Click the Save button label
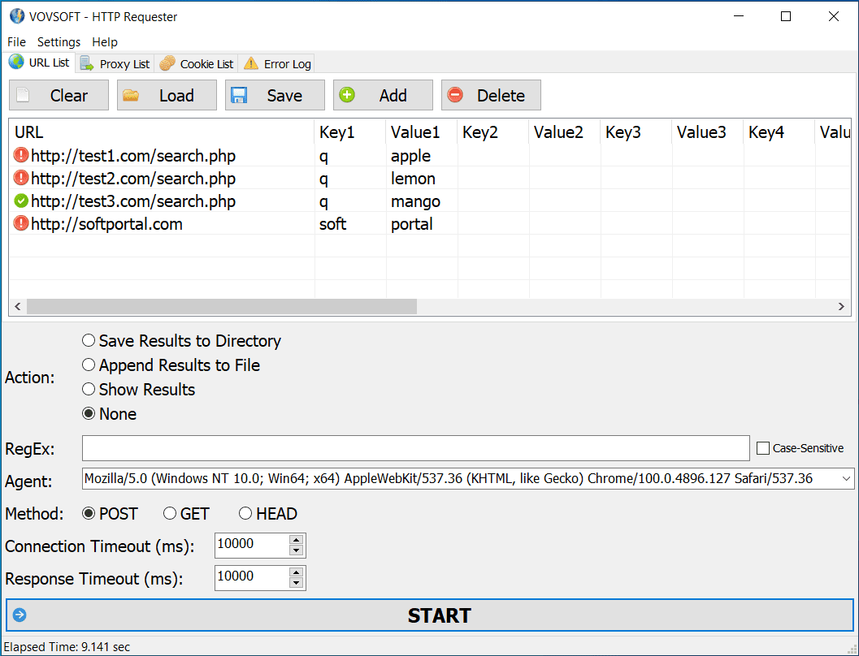This screenshot has width=859, height=656. tap(284, 95)
